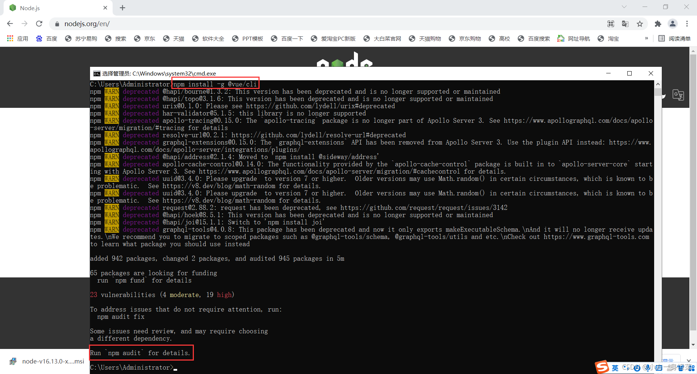Open the 搜索 bookmark

pyautogui.click(x=115, y=38)
